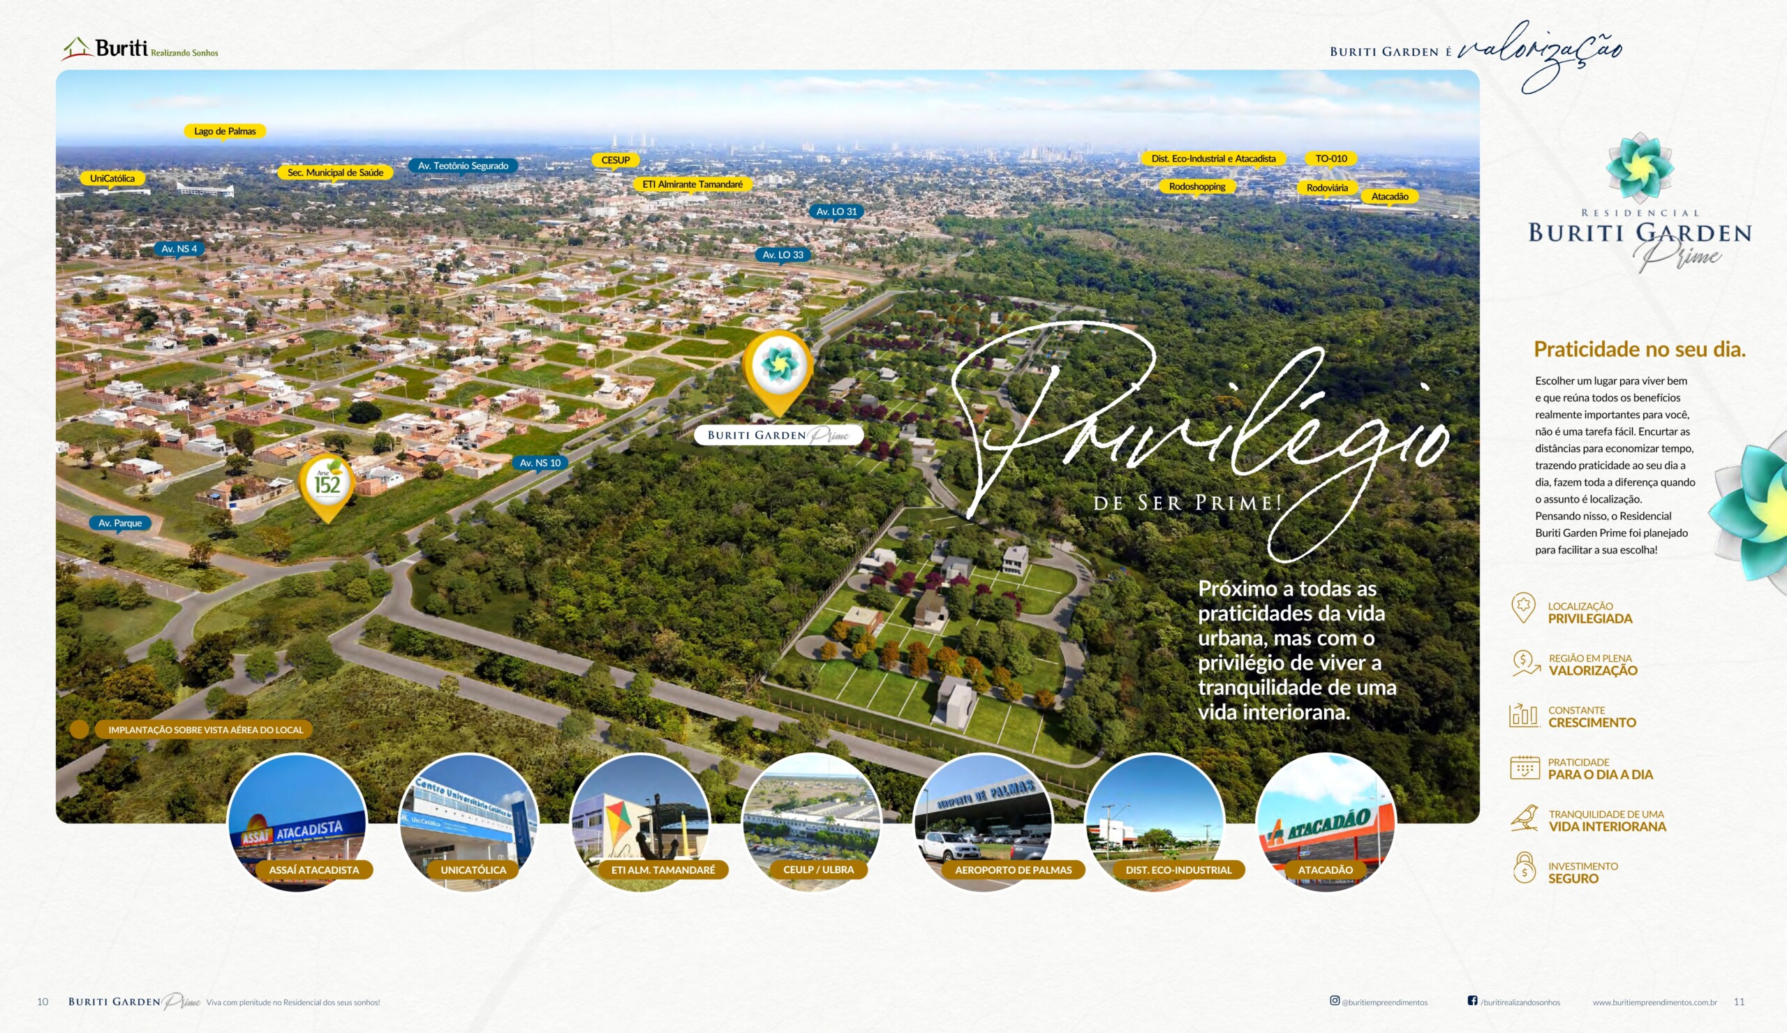This screenshot has height=1033, width=1787.
Task: Click the Constante Crescimento bar chart icon
Action: point(1524,715)
